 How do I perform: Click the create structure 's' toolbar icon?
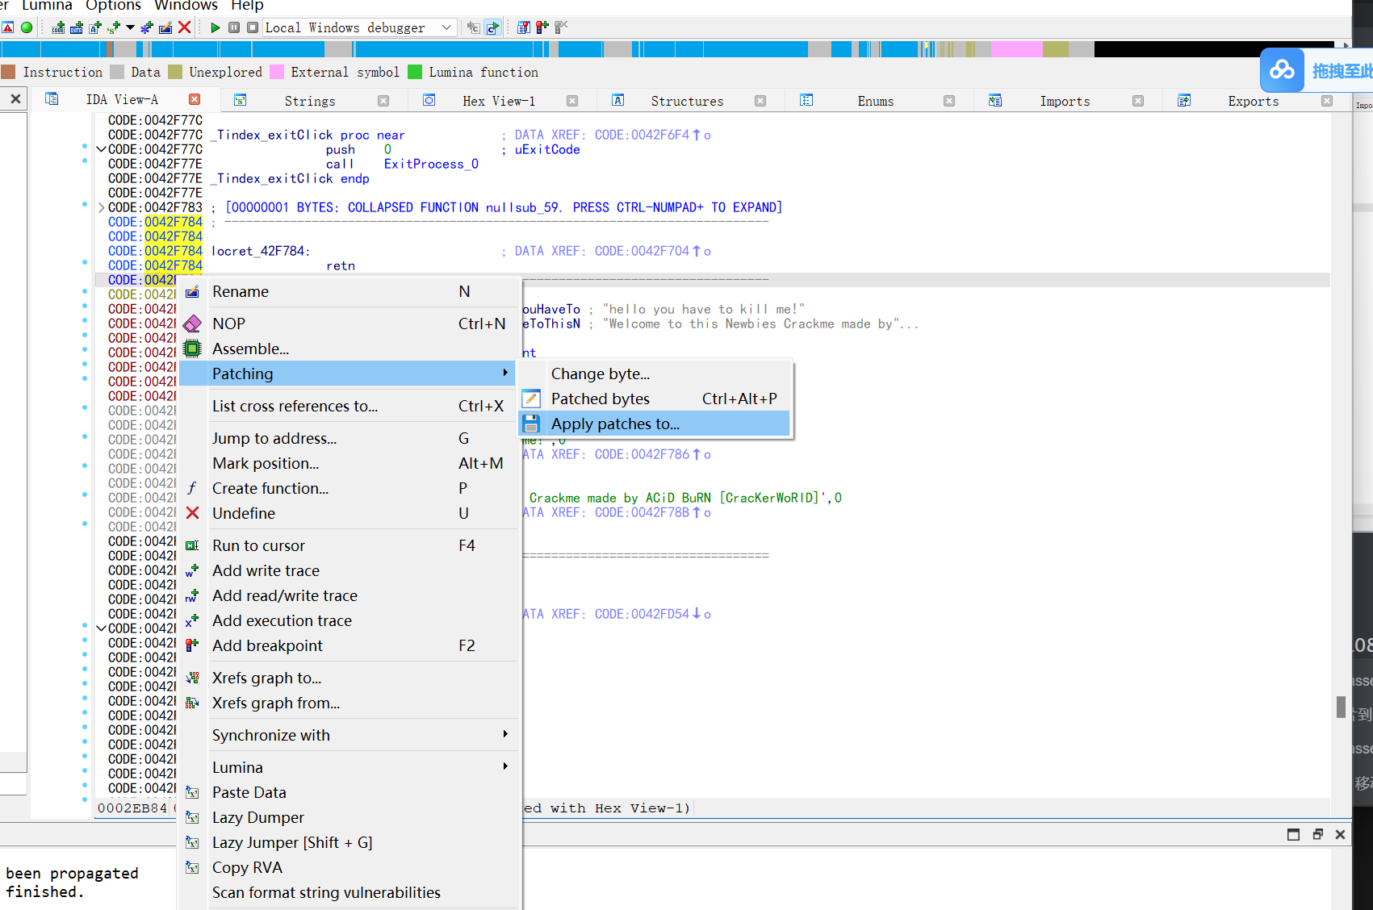pyautogui.click(x=114, y=27)
